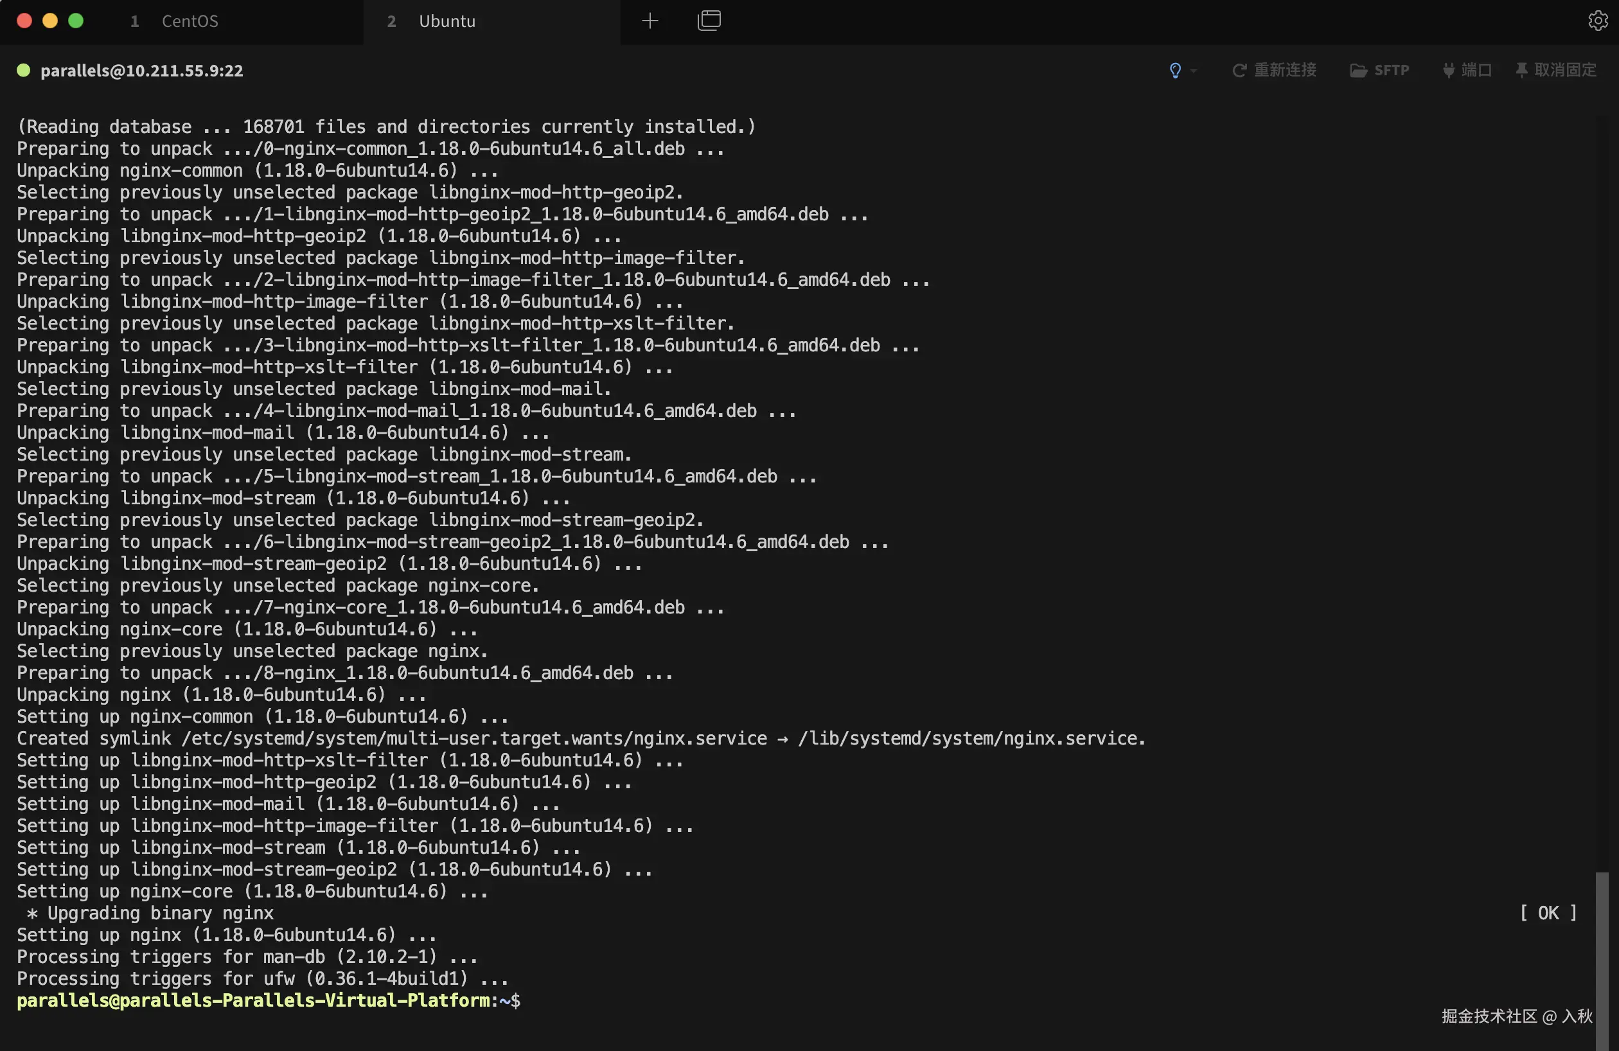Image resolution: width=1619 pixels, height=1051 pixels.
Task: Click the blue lightbulb hints icon
Action: (x=1175, y=71)
